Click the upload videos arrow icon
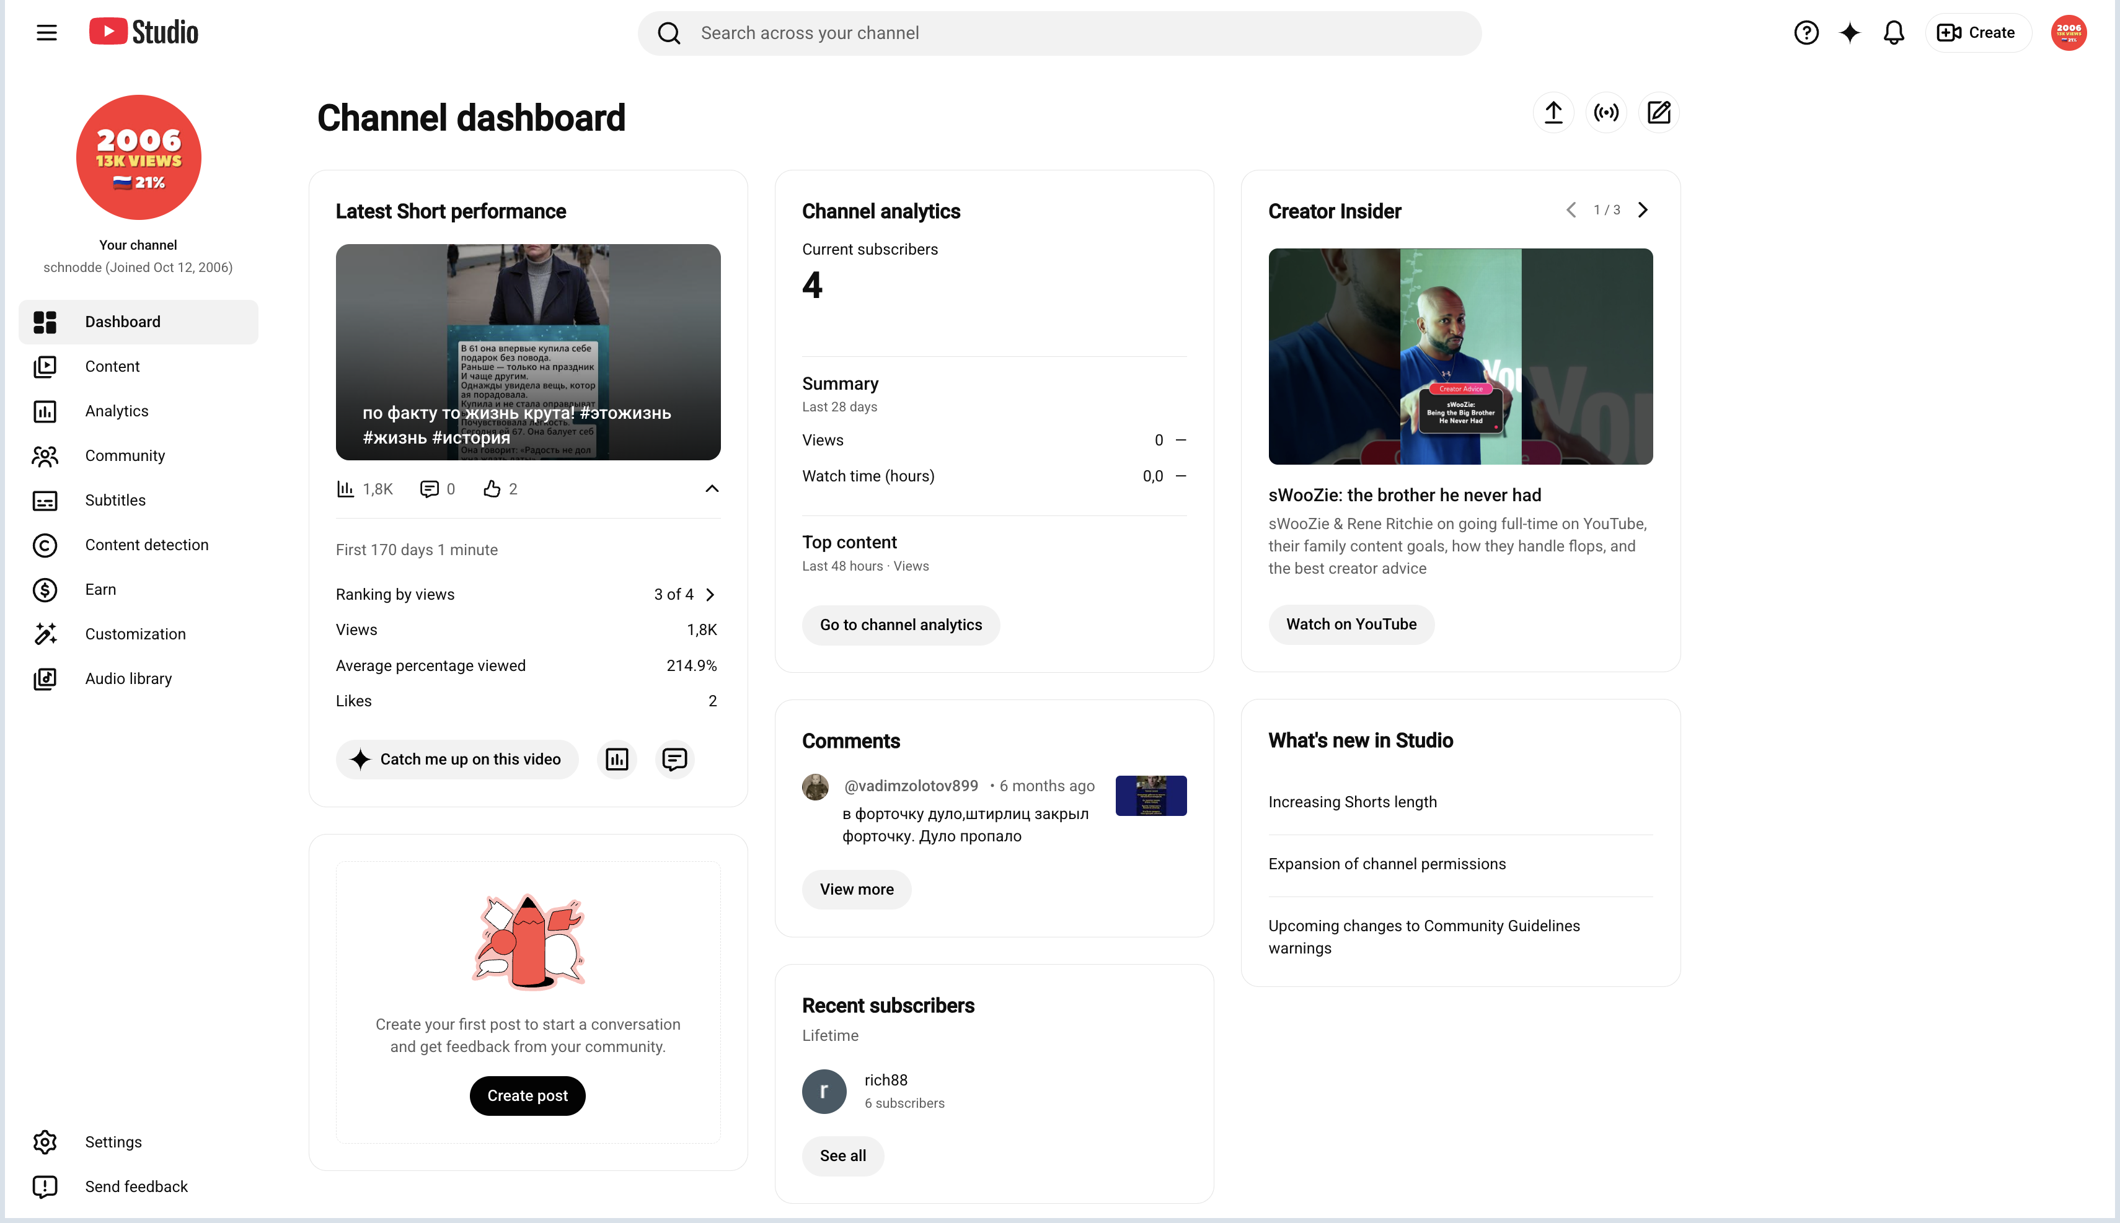2120x1223 pixels. pyautogui.click(x=1553, y=113)
